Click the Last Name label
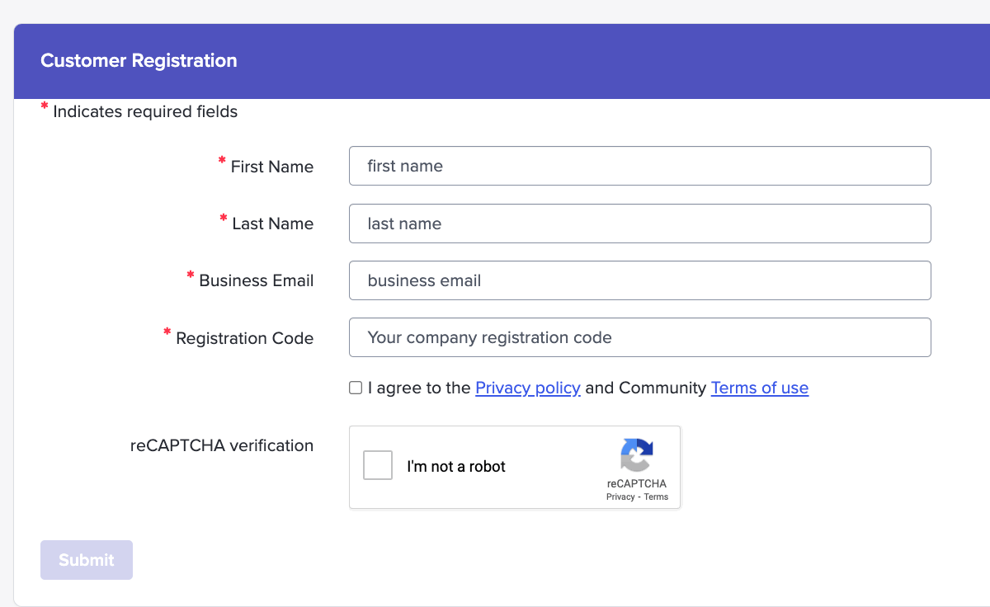Screen dimensions: 990x607 (x=272, y=224)
